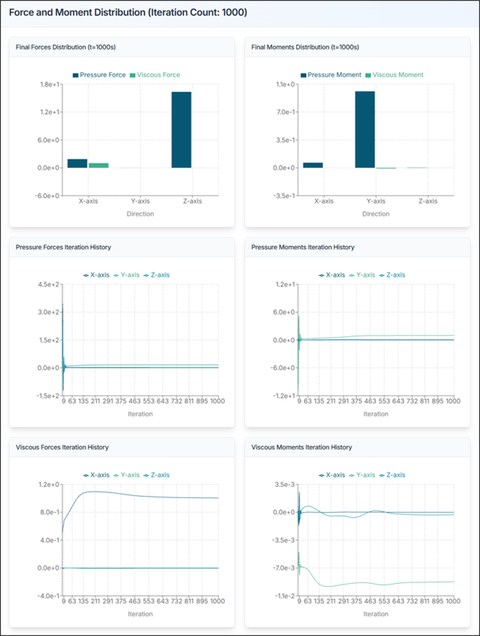Show or hide Z-axis in Viscous Moments history
The height and width of the screenshot is (636, 480).
coord(391,474)
